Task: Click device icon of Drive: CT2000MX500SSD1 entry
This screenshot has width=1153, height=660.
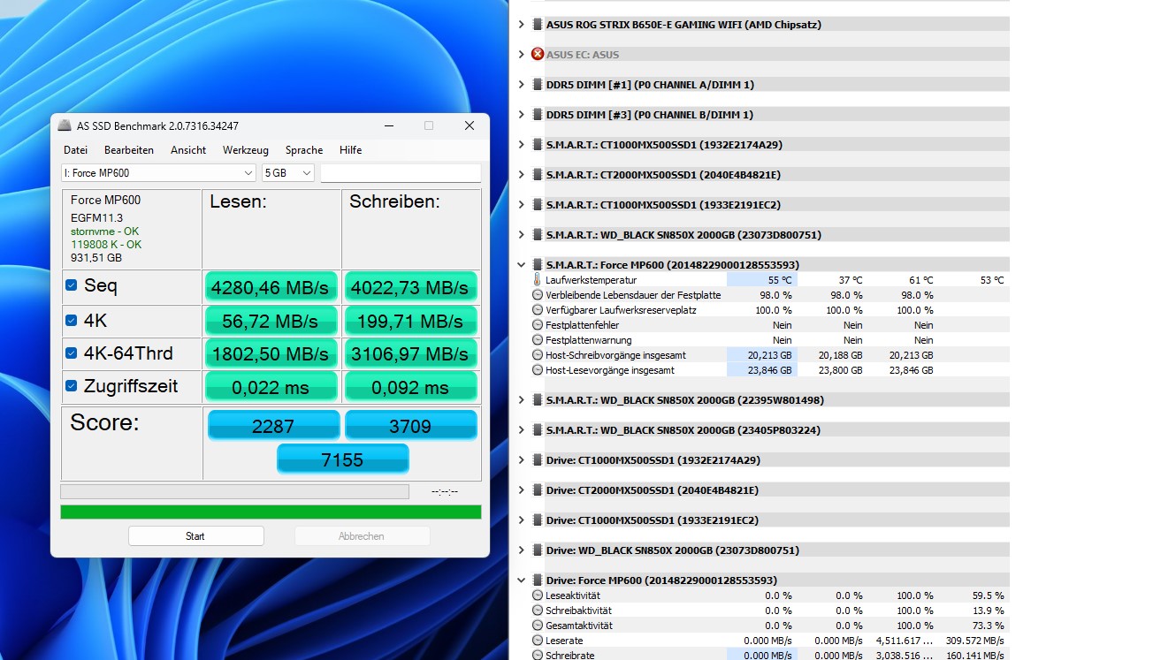Action: click(538, 490)
